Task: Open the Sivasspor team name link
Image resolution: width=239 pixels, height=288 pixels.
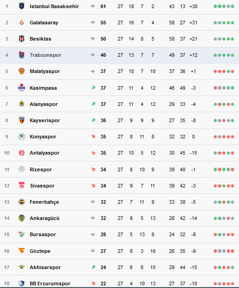Action: [42, 186]
